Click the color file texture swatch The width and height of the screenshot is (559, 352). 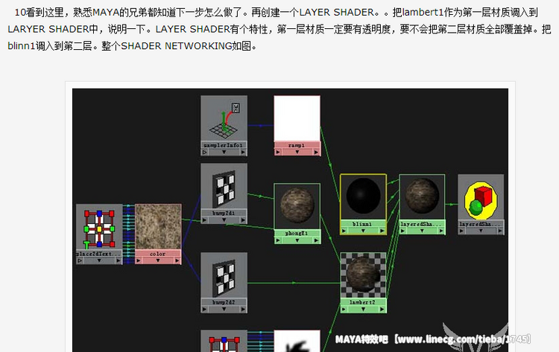[x=158, y=227]
